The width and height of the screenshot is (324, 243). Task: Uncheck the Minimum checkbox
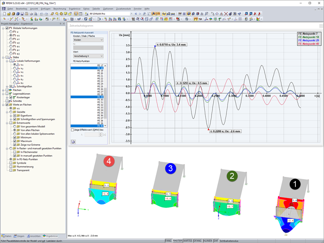pyautogui.click(x=14, y=137)
